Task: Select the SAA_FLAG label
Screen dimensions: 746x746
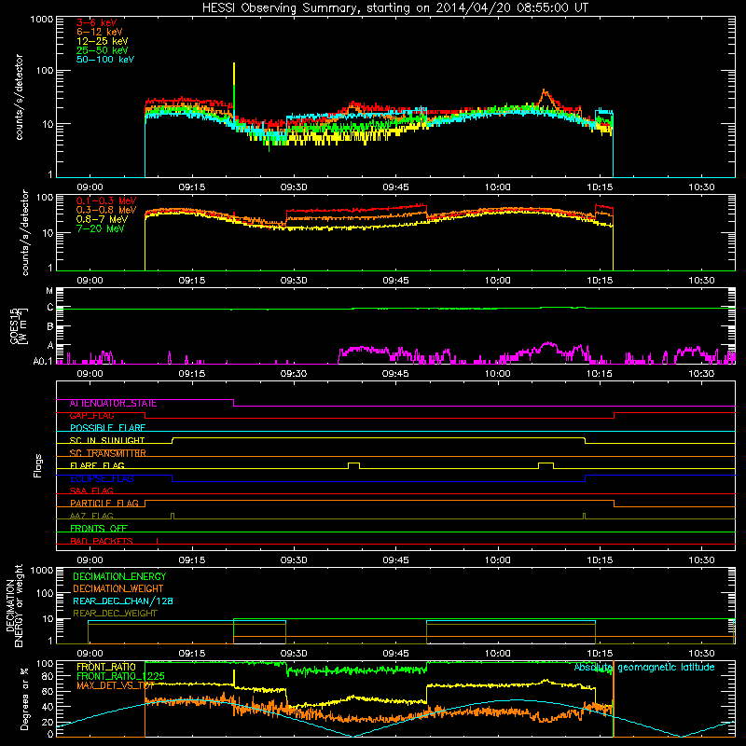Action: coord(91,491)
